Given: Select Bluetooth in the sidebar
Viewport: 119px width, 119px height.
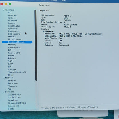Looking at the screenshot, I should (x=13, y=21).
